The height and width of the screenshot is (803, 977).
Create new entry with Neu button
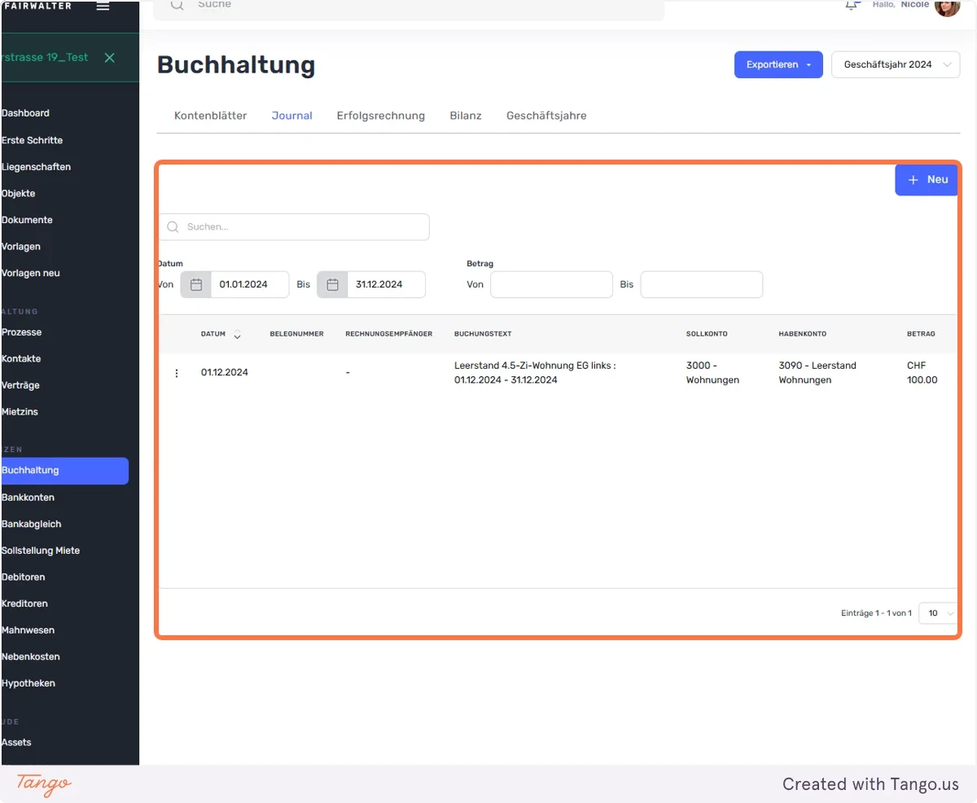pyautogui.click(x=927, y=180)
